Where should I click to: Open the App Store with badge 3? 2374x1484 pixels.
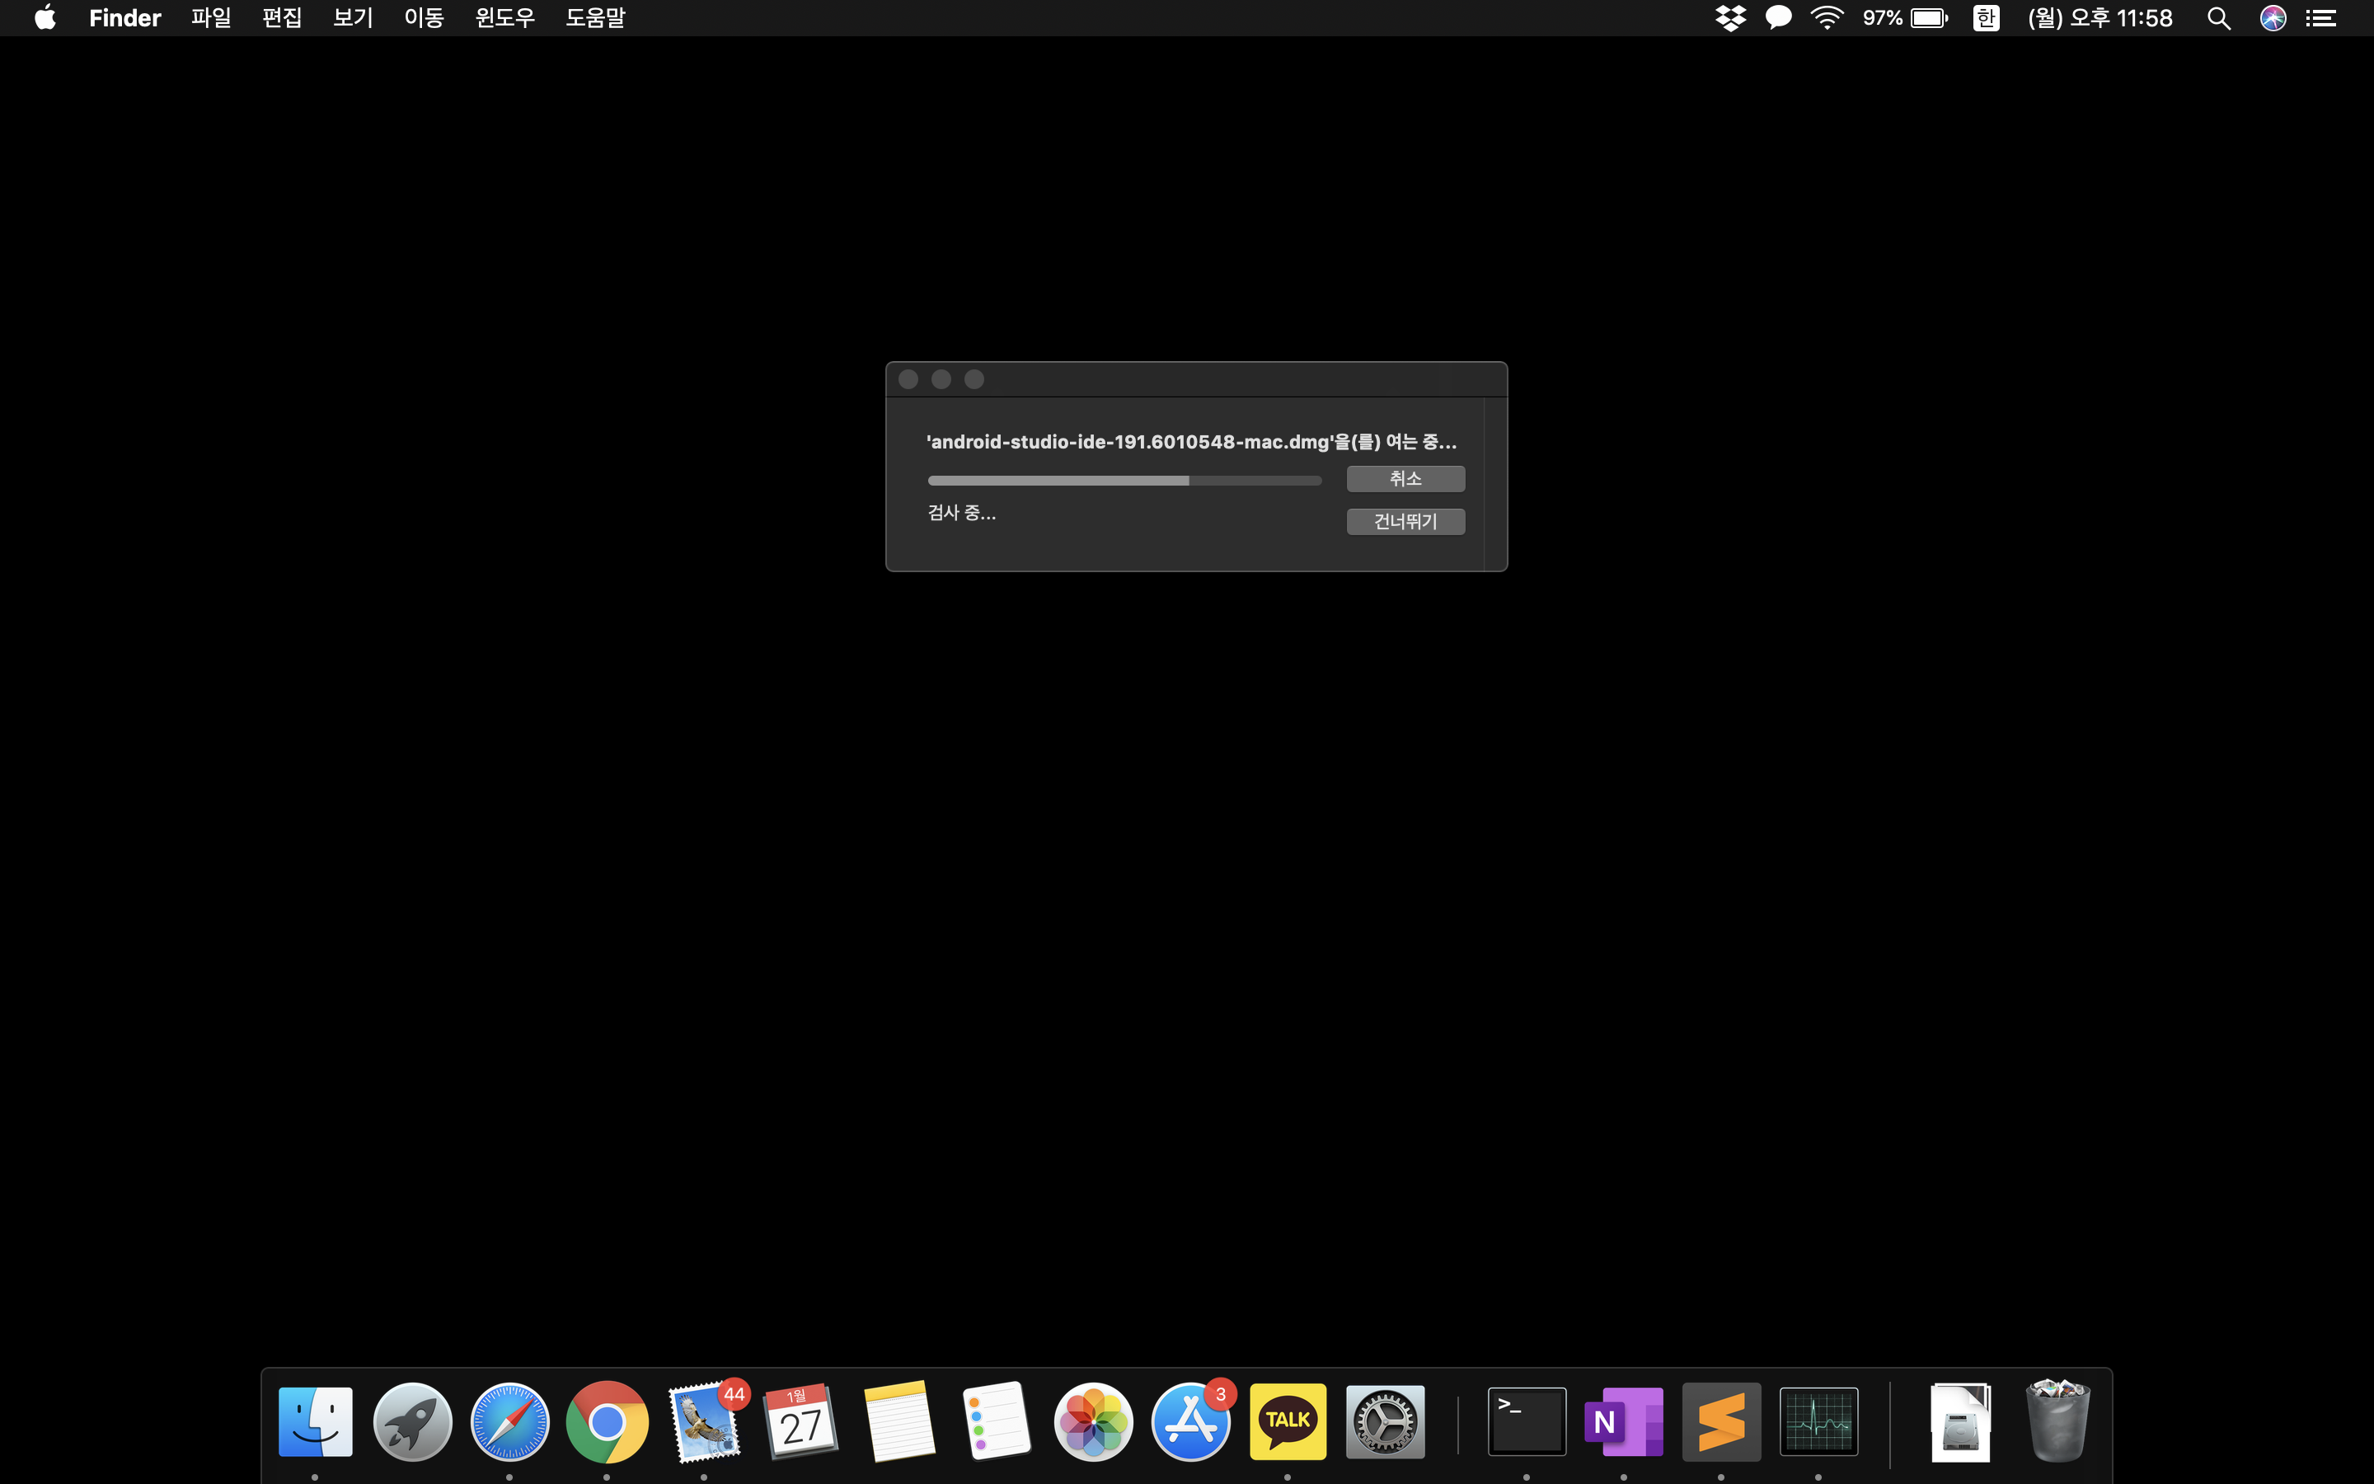tap(1190, 1421)
